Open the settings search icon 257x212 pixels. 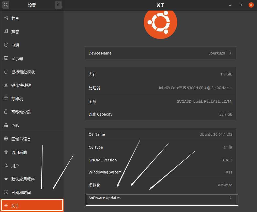[6, 5]
